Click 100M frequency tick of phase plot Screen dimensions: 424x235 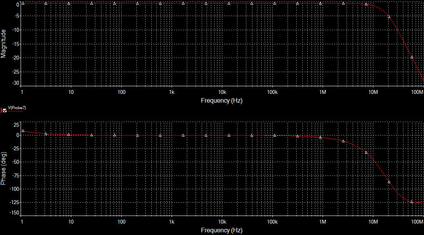pyautogui.click(x=417, y=222)
